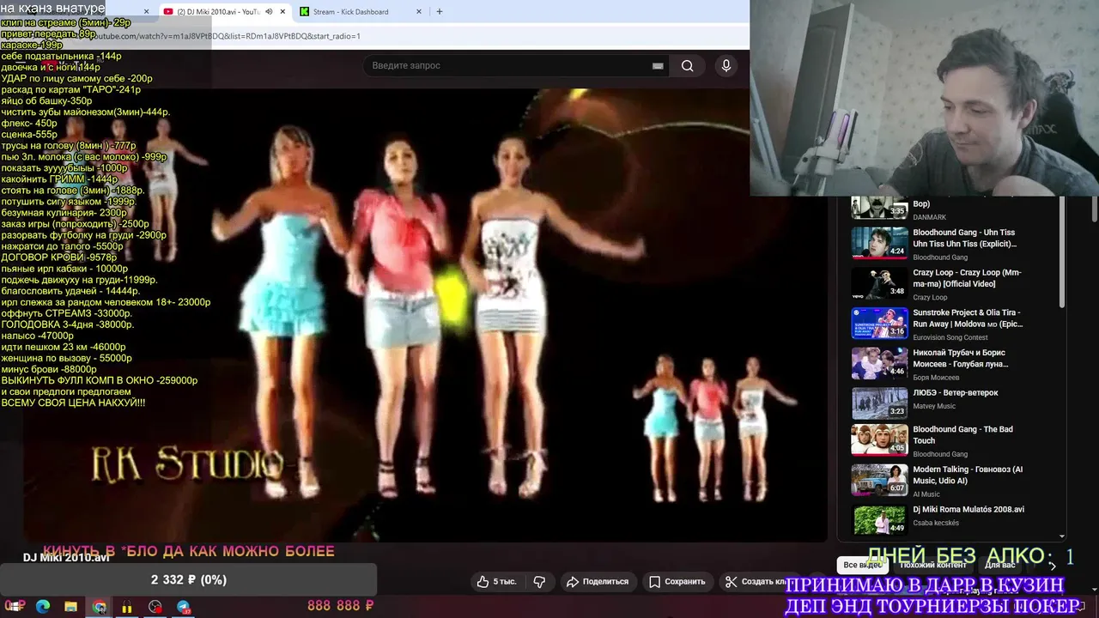Open the Bloodhound Gang - Uhn Tiss thumbnail
1099x618 pixels.
(879, 243)
